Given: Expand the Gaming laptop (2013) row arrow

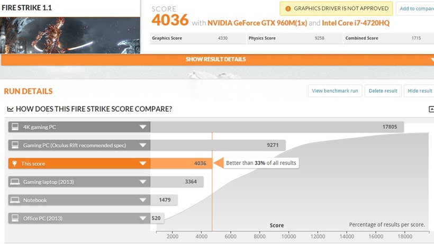Looking at the screenshot, I should [x=143, y=182].
